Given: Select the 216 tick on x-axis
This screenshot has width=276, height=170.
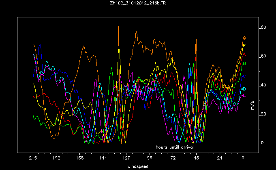Looking at the screenshot, I should pyautogui.click(x=33, y=158).
